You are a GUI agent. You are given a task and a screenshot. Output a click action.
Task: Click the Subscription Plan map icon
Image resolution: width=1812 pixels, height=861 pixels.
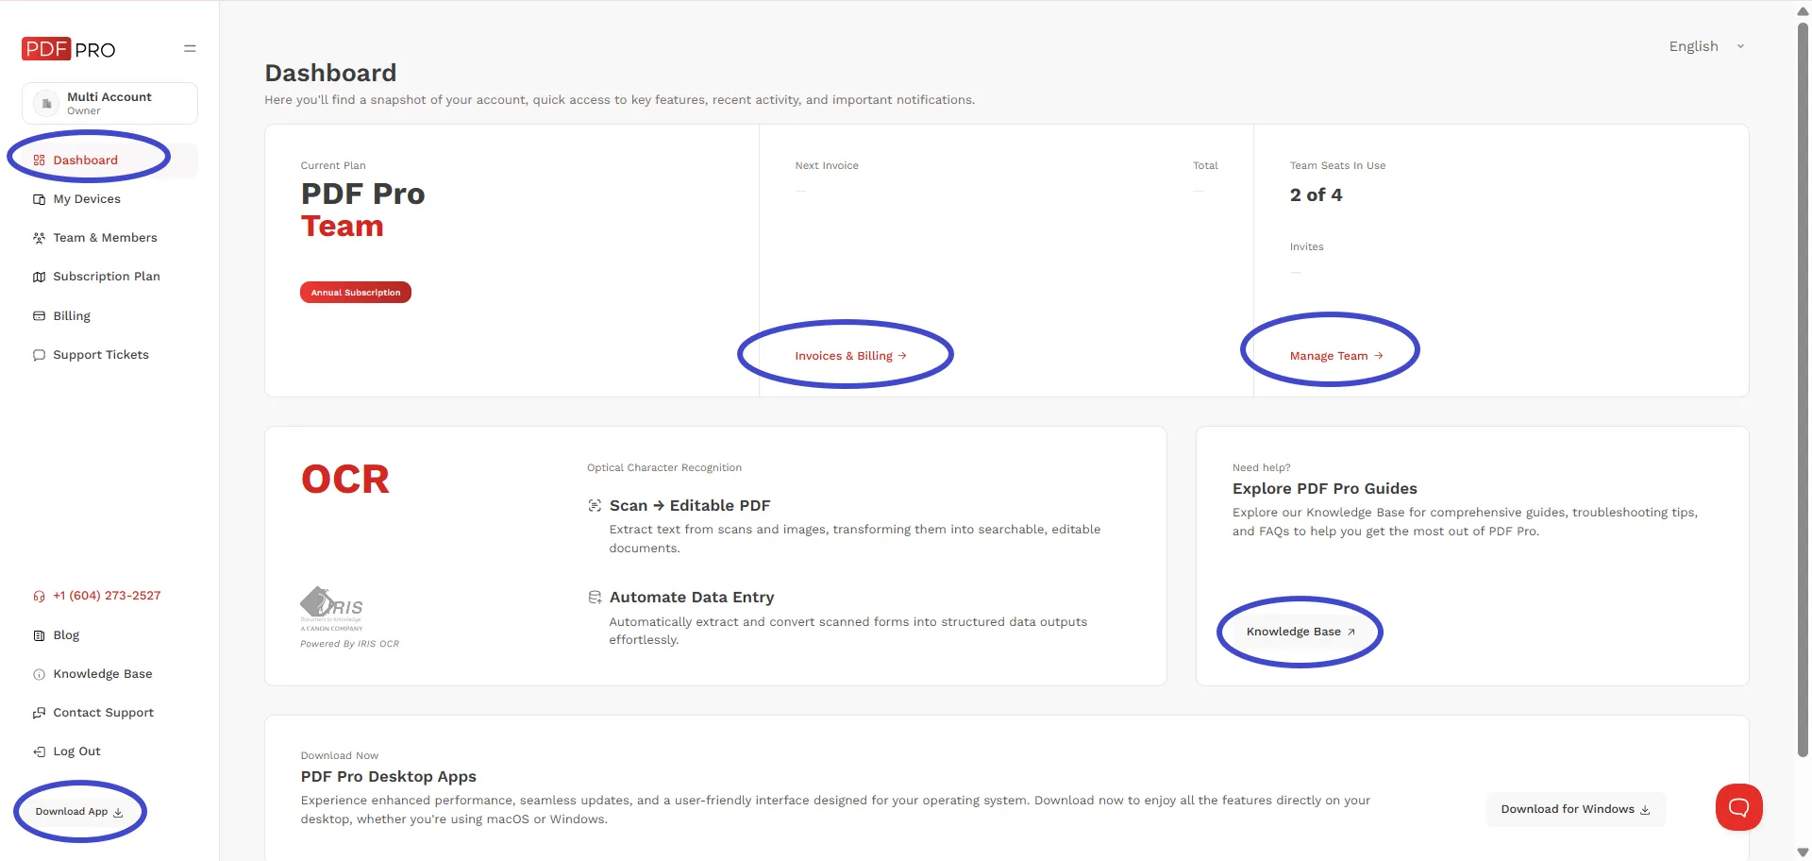39,277
